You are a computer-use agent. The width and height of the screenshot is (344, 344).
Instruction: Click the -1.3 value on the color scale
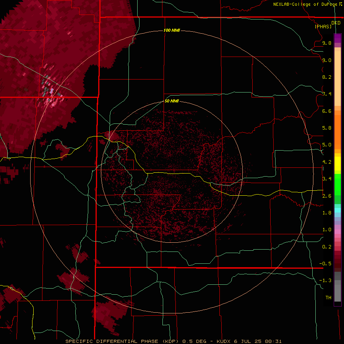click(x=325, y=281)
